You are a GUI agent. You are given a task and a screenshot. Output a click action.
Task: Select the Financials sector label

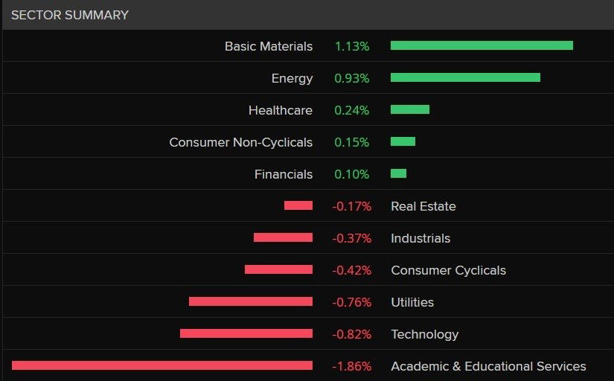tap(284, 174)
